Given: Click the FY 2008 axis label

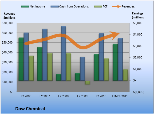Looking at the screenshot, I should [x=63, y=96].
